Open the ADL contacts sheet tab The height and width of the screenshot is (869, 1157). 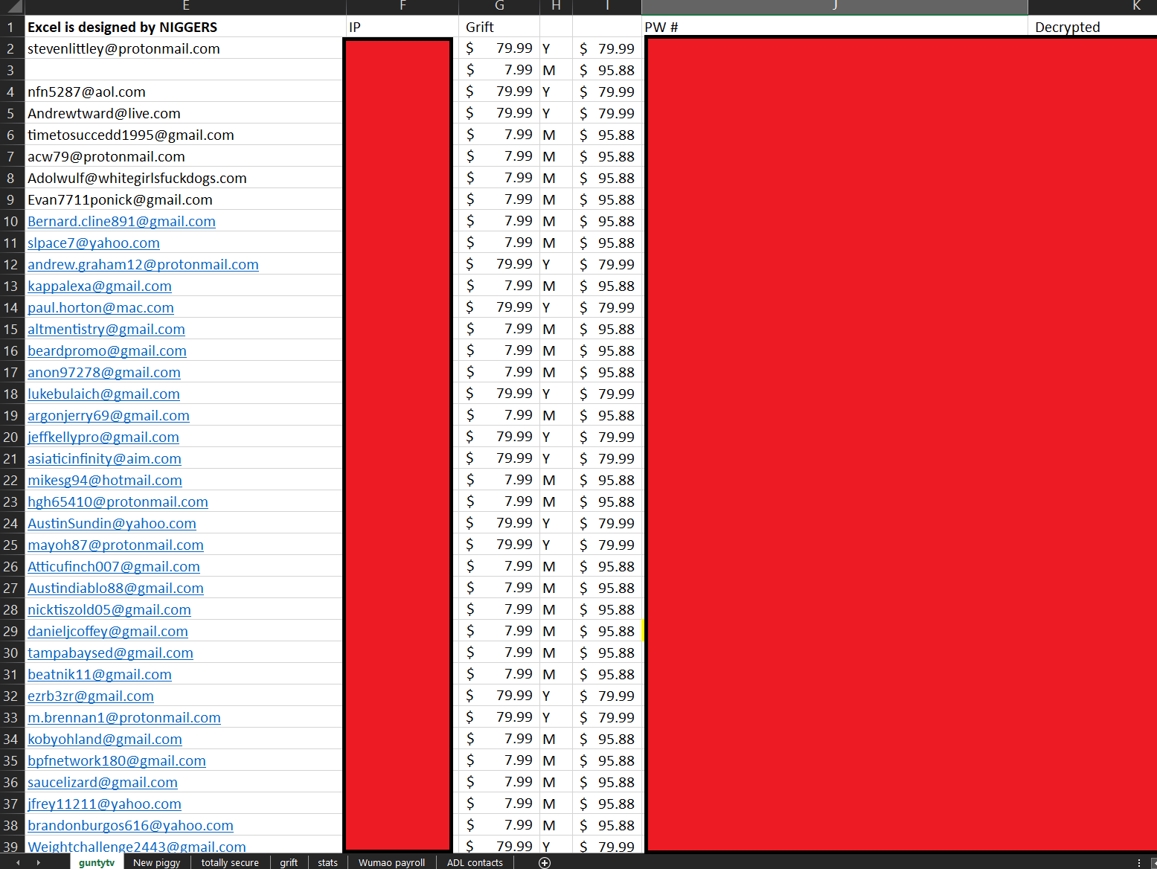point(475,862)
